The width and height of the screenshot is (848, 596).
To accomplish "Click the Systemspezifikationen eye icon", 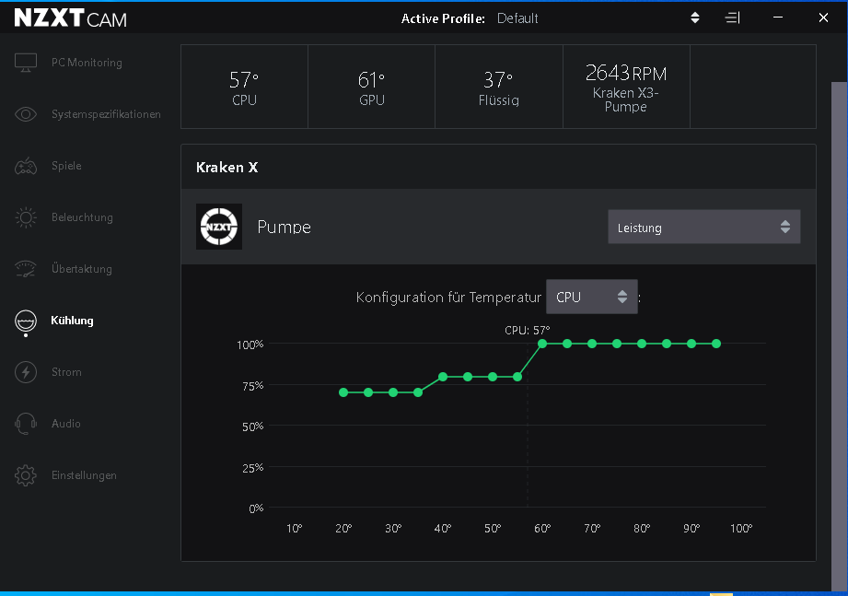I will tap(26, 114).
